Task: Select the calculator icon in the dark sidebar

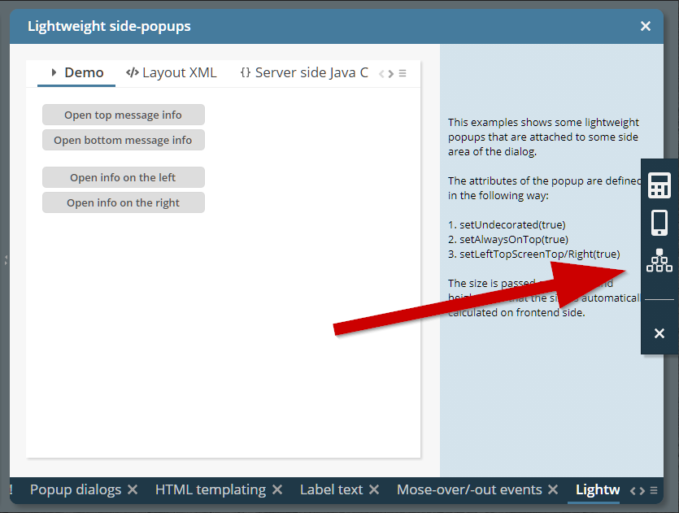Action: [659, 185]
